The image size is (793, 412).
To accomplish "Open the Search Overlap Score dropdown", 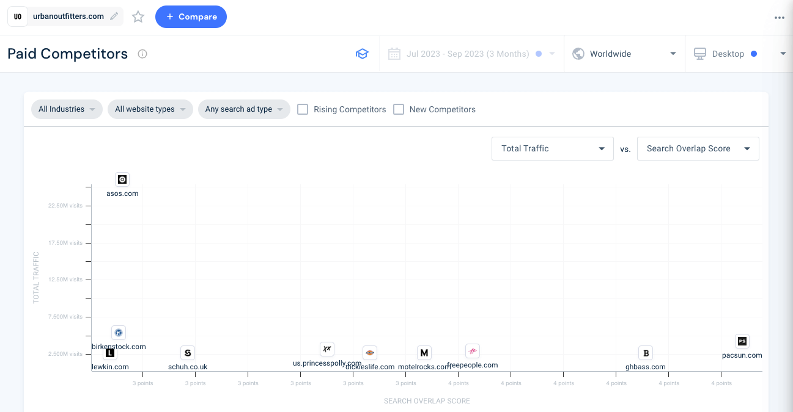I will (698, 148).
